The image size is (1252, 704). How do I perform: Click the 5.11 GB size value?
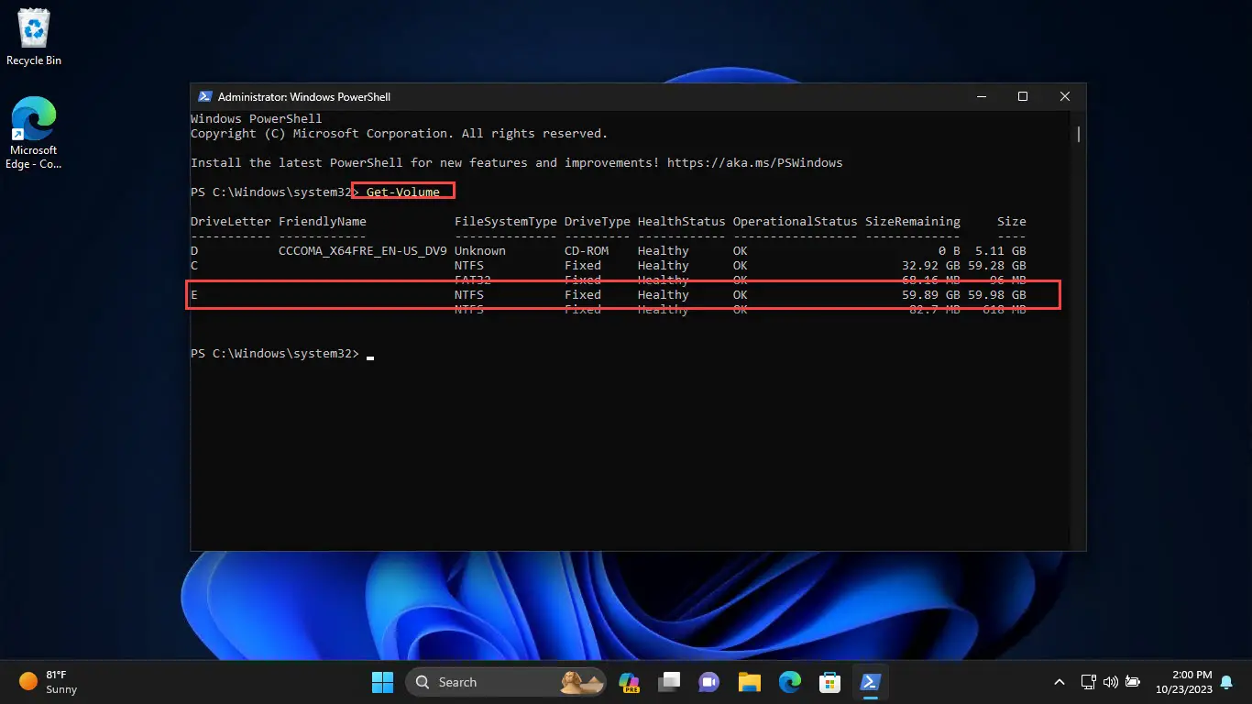click(x=1001, y=250)
